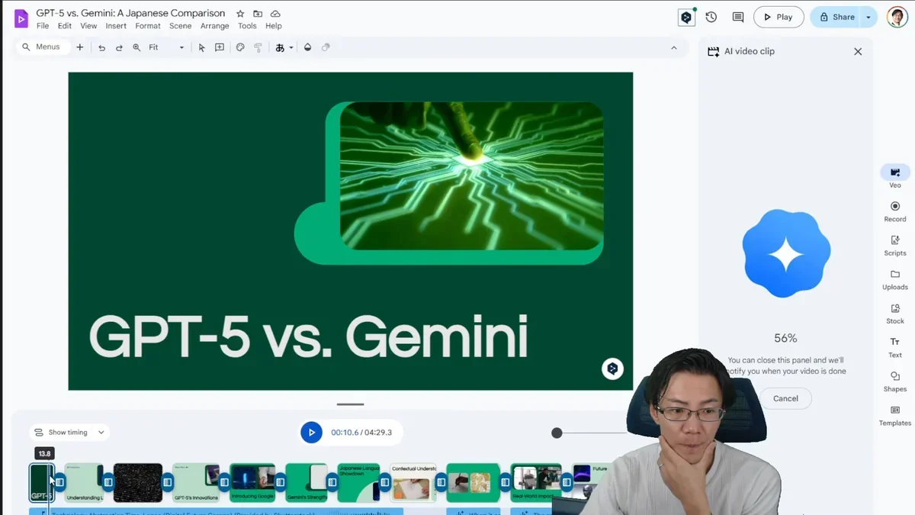This screenshot has width=915, height=515.
Task: Click the paint format icon
Action: pos(258,47)
